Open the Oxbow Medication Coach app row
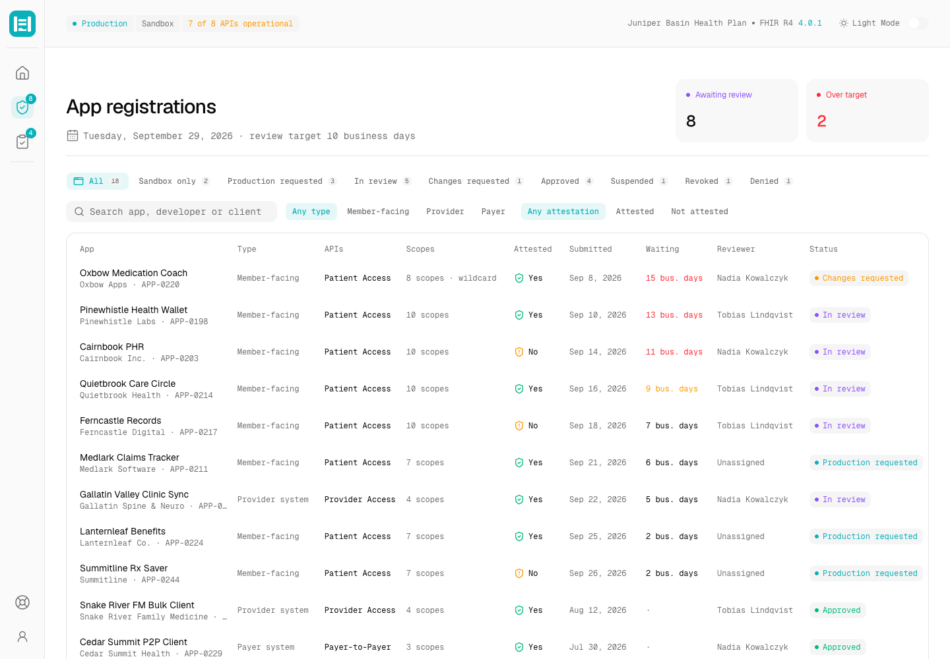This screenshot has height=659, width=950. pyautogui.click(x=497, y=278)
